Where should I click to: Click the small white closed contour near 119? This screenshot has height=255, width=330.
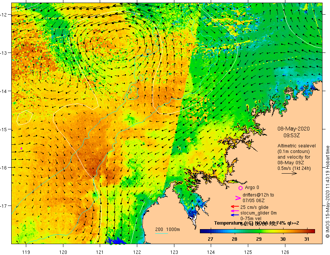coord(25,118)
